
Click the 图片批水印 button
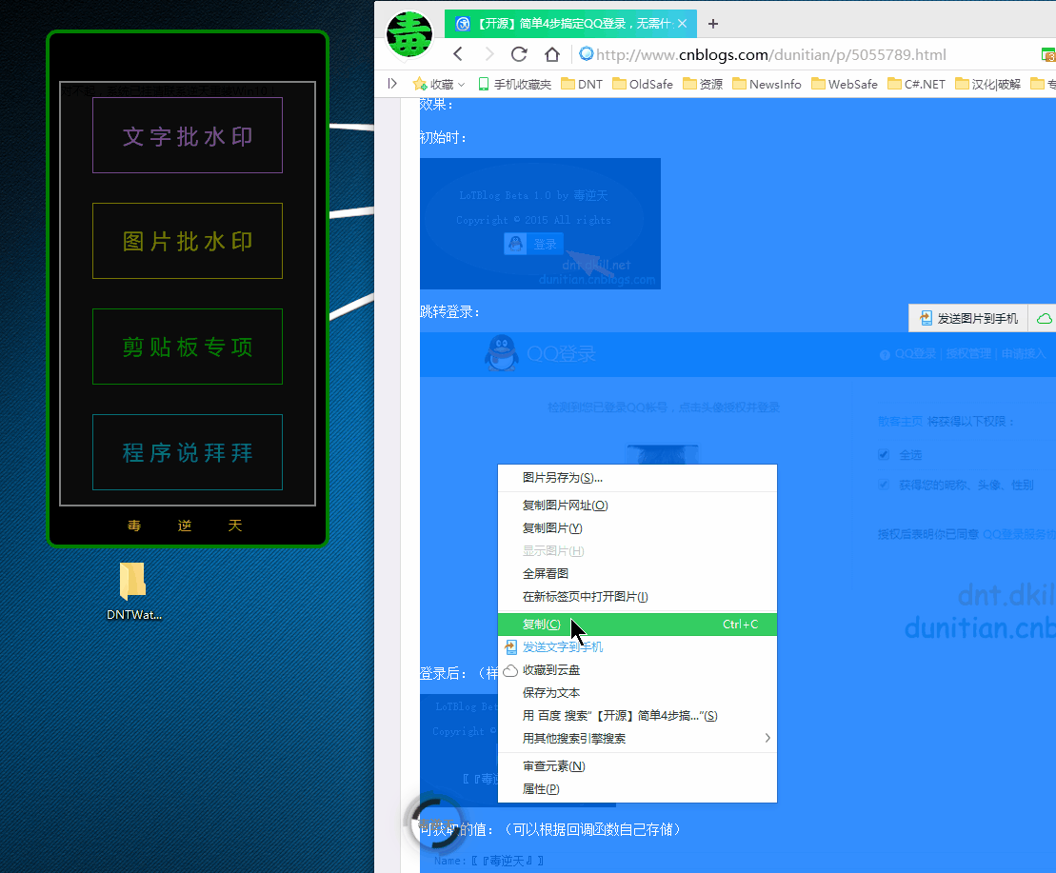click(188, 241)
